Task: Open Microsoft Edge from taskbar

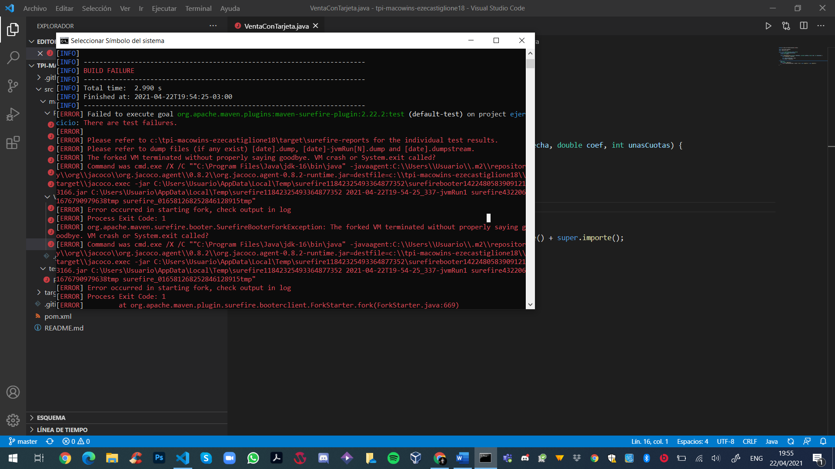Action: (89, 458)
